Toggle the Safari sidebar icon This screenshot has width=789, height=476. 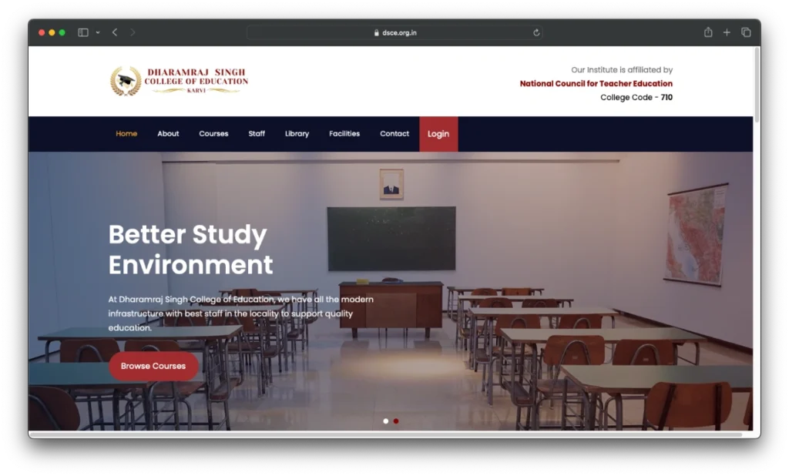(83, 32)
